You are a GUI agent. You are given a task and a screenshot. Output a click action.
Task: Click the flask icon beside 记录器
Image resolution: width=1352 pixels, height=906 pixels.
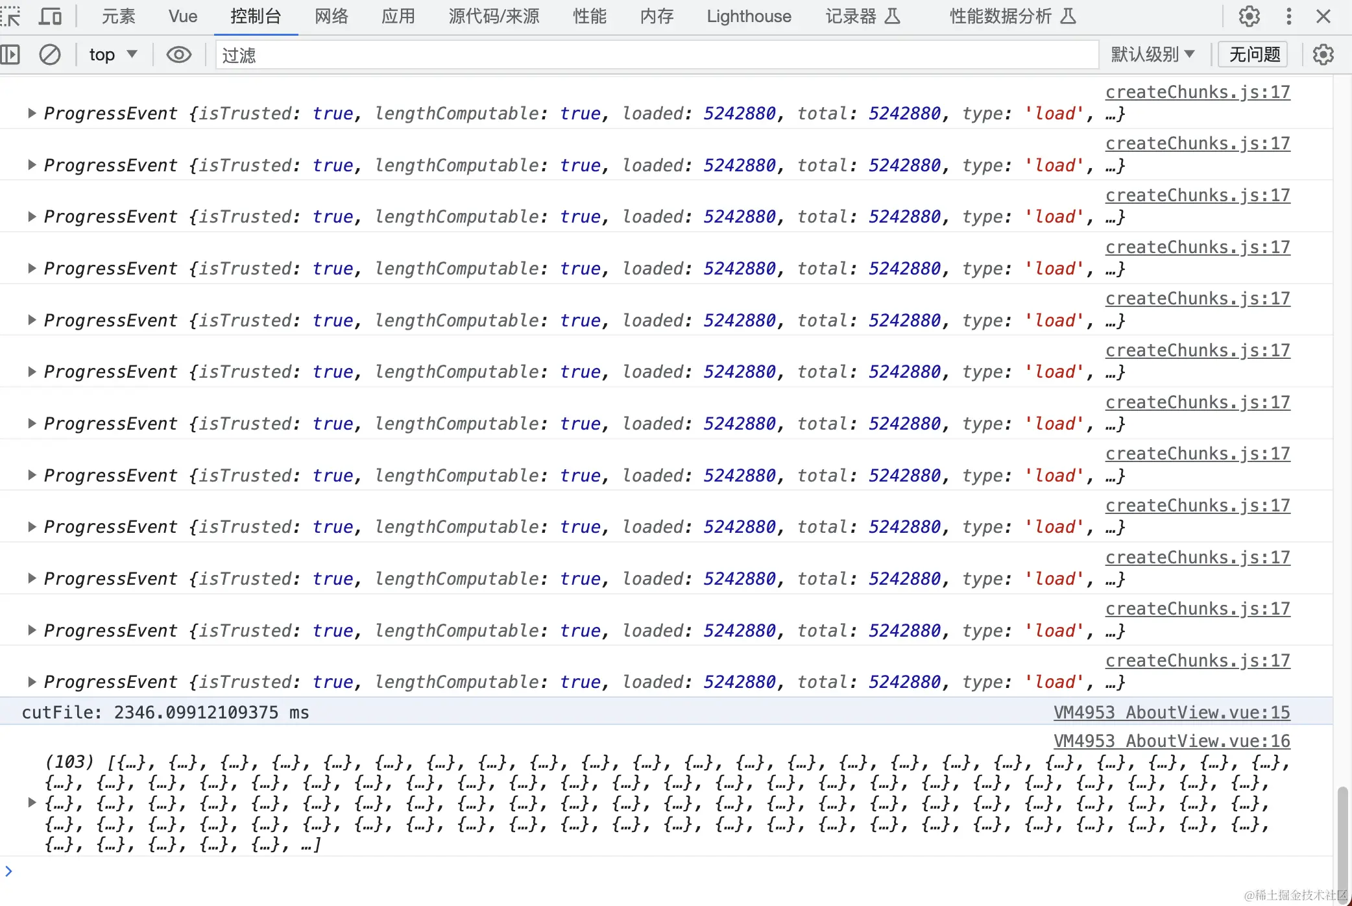(893, 16)
